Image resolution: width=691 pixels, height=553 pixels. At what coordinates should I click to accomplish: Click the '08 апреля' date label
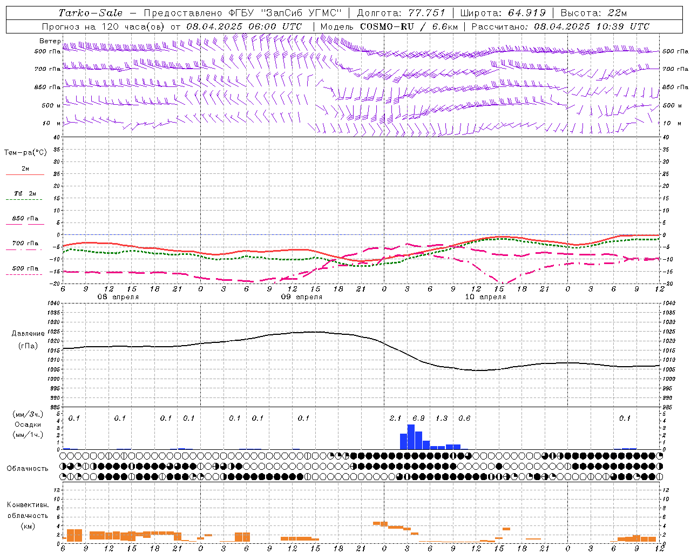point(118,297)
